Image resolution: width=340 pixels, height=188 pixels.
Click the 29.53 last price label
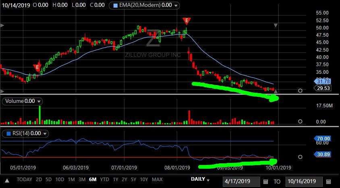tap(322, 88)
